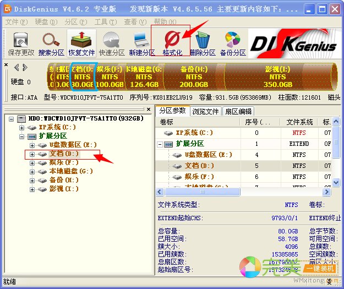This screenshot has height=289, width=344.
Task: Select the 本地磁盘(G:) block in disk map
Action: pos(144,77)
